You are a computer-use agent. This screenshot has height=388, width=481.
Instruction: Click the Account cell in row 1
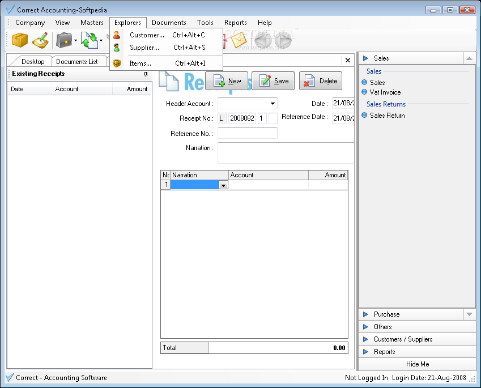269,185
